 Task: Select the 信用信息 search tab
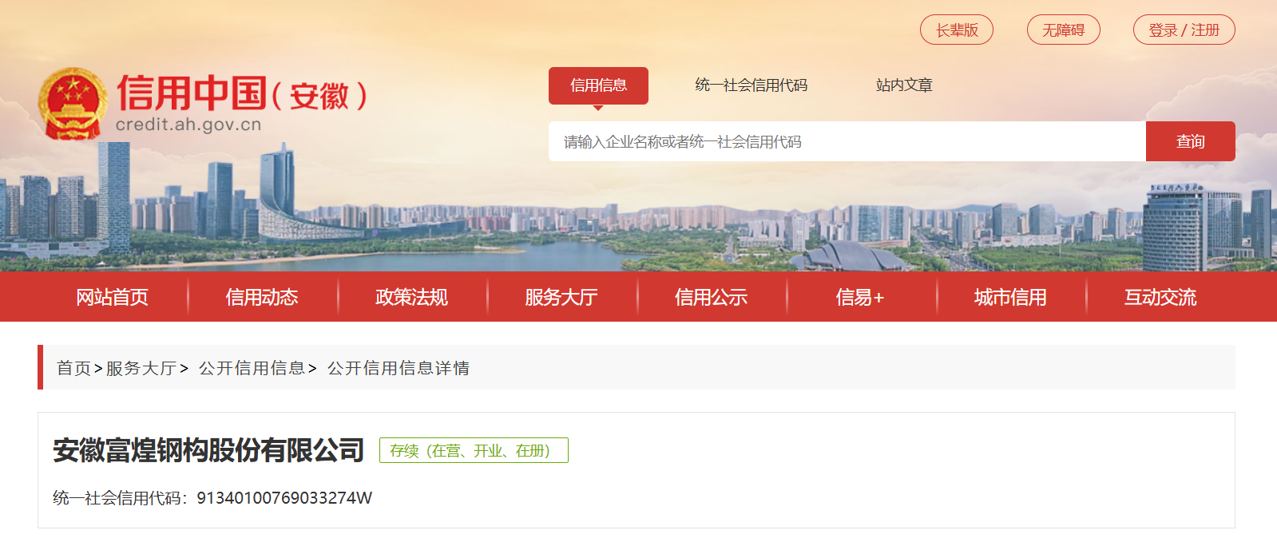[x=598, y=85]
